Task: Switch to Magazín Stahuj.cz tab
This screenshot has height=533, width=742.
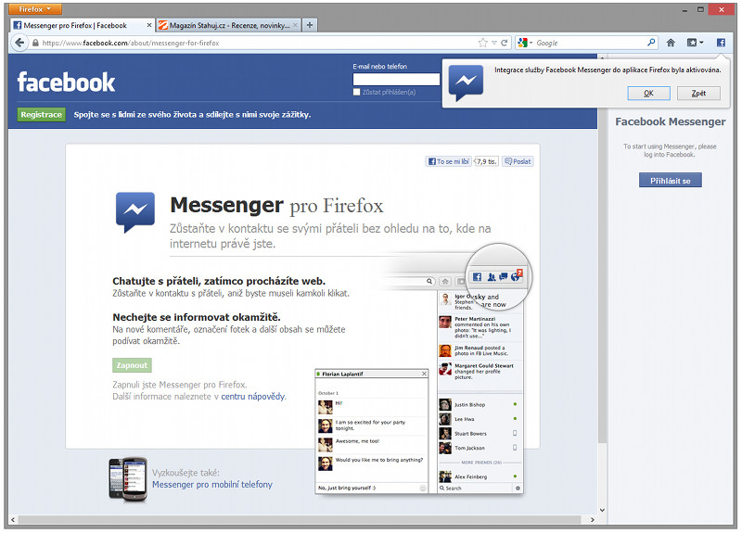Action: (229, 26)
